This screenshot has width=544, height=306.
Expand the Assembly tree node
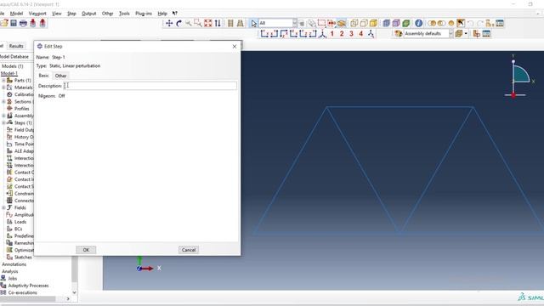3,116
